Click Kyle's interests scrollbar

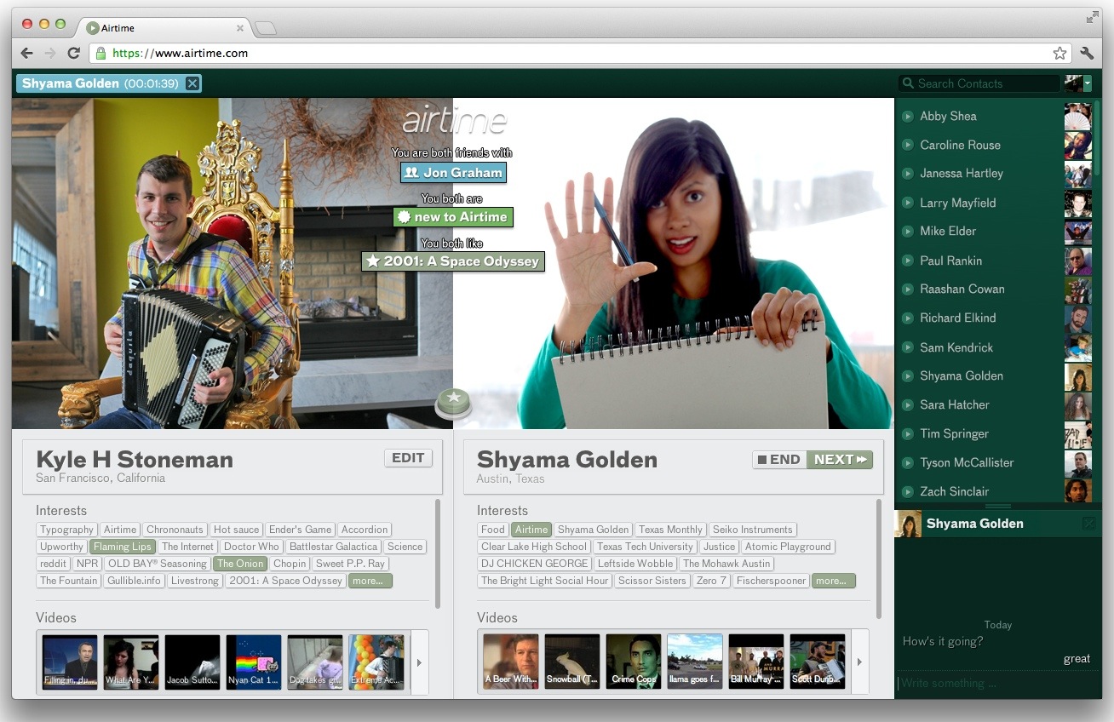pos(438,553)
